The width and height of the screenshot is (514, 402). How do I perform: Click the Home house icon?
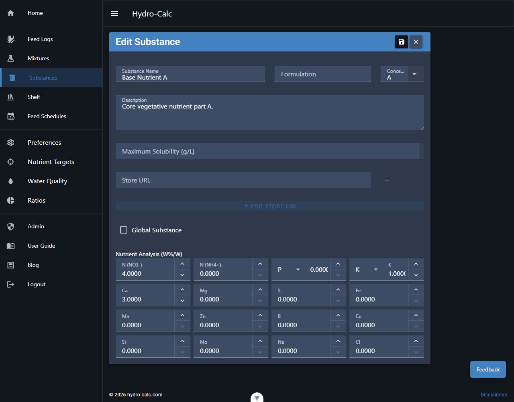click(11, 13)
